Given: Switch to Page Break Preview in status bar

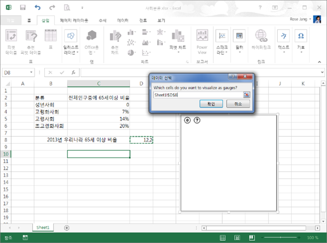Looking at the screenshot, I should coord(252,237).
